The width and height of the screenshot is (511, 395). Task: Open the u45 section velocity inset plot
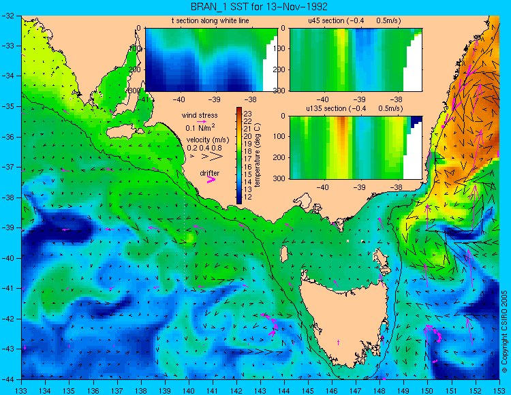(356, 60)
